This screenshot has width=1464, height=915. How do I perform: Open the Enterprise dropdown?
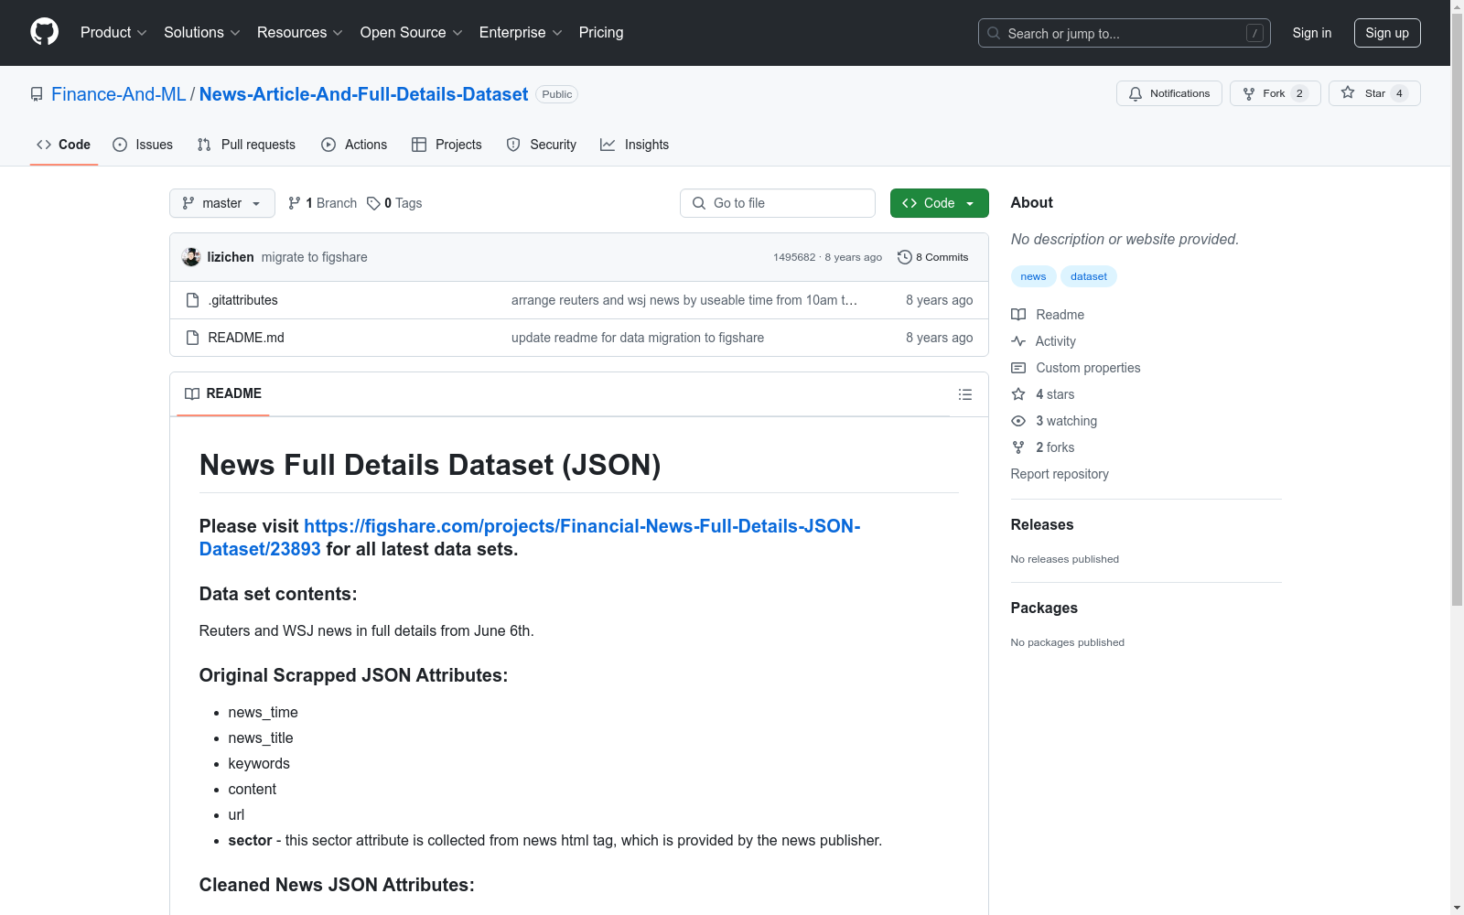(521, 32)
